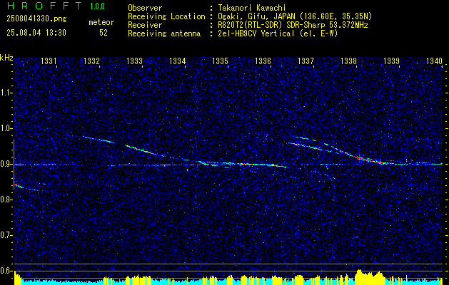449x285 pixels.
Task: Click the 'meteor' label
Action: pyautogui.click(x=101, y=23)
